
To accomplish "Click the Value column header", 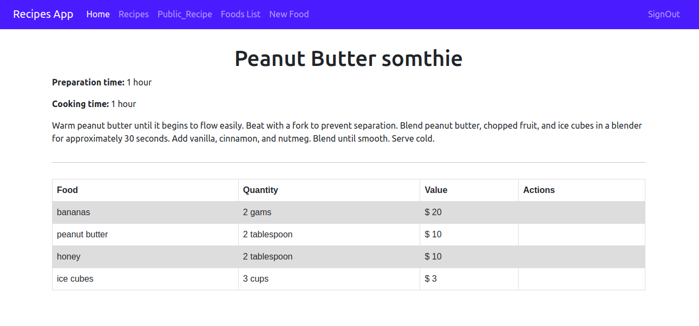I will [x=469, y=190].
